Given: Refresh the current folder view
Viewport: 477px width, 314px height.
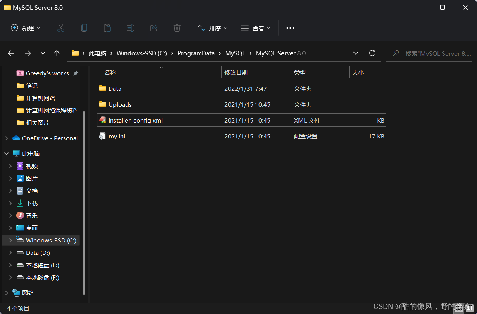Looking at the screenshot, I should [x=372, y=53].
